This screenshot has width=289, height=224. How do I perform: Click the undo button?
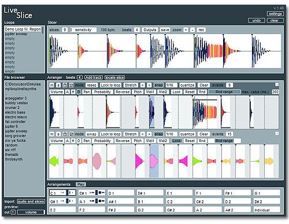[x=257, y=20]
